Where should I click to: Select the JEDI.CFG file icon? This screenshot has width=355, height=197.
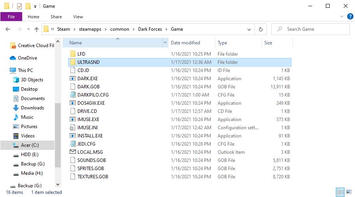click(73, 144)
